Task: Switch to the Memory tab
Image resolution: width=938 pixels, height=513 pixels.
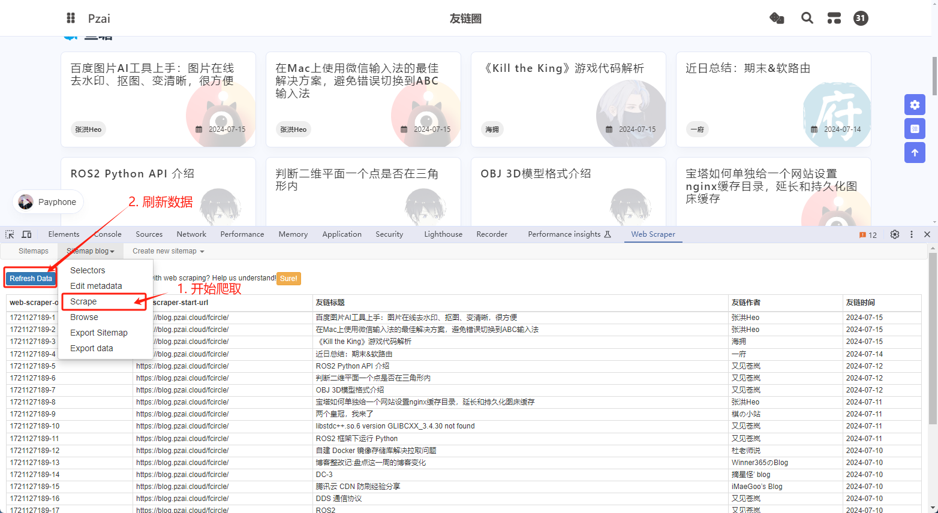Action: [x=293, y=234]
